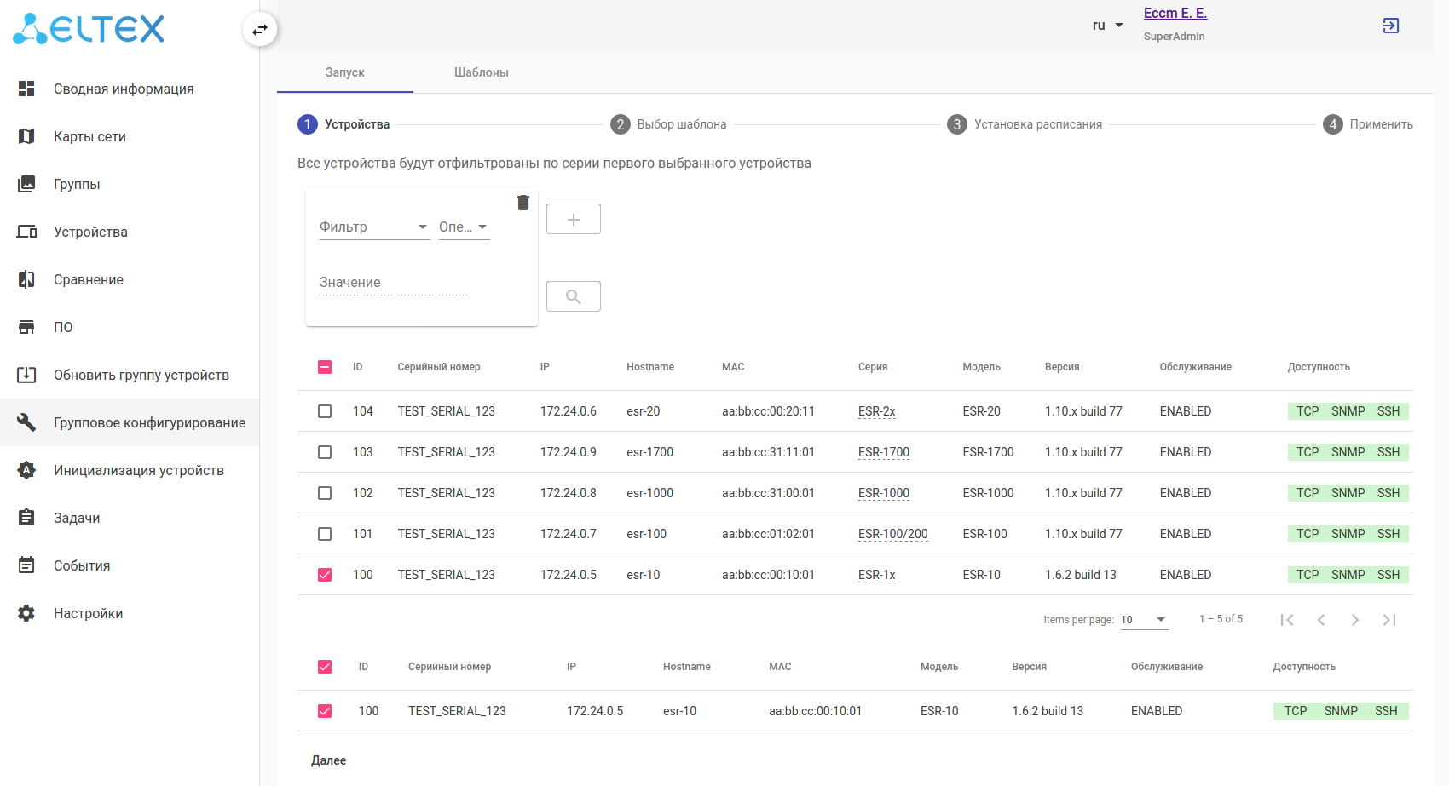Open Групповое конфигурирование in the sidebar
This screenshot has width=1449, height=786.
(149, 422)
